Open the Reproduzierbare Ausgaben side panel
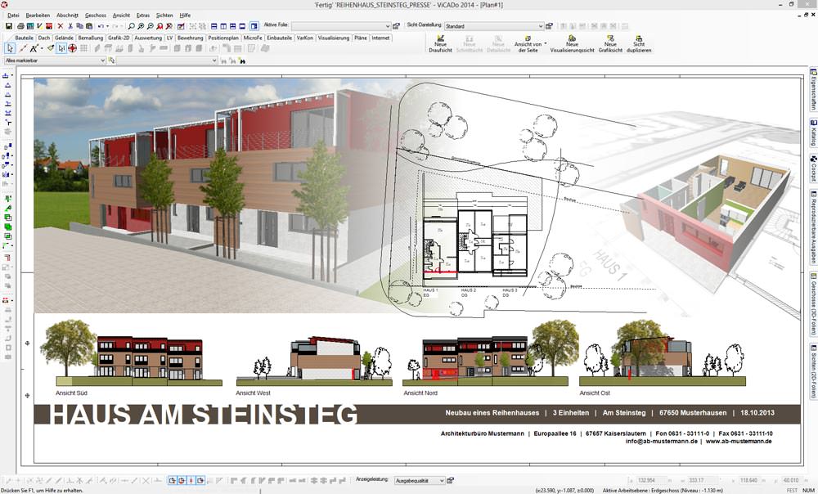This screenshot has height=494, width=818. [x=813, y=227]
